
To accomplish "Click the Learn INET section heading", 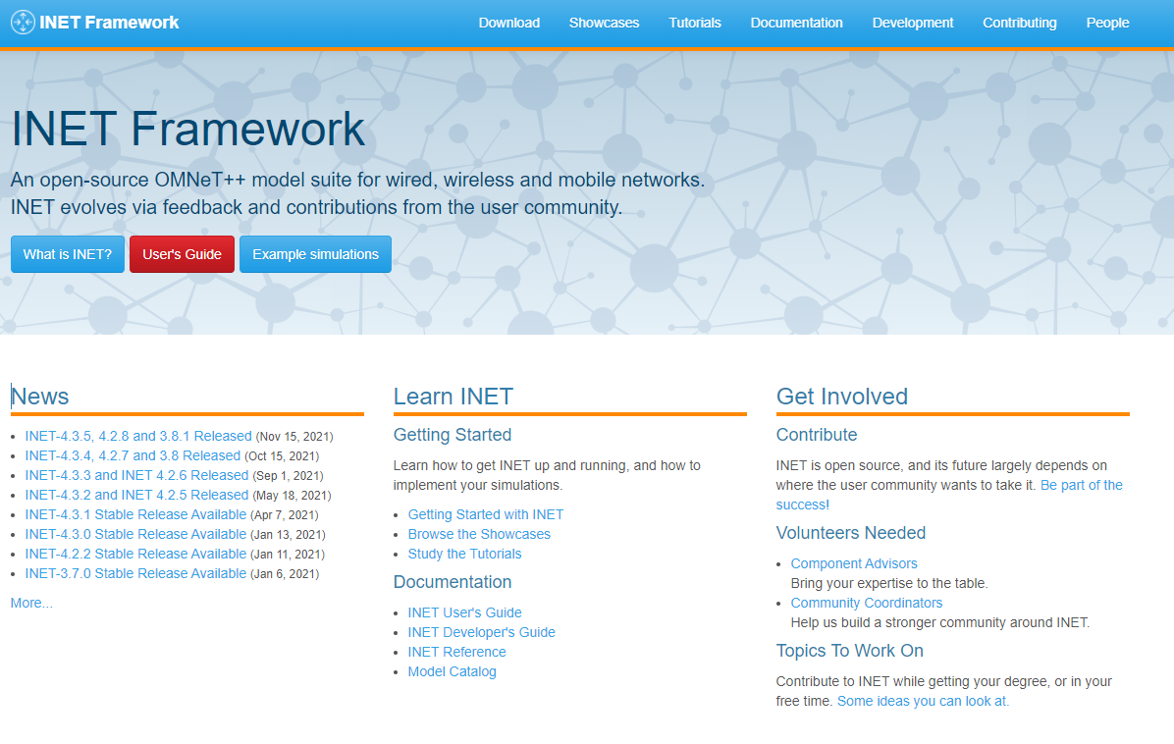I will tap(454, 397).
